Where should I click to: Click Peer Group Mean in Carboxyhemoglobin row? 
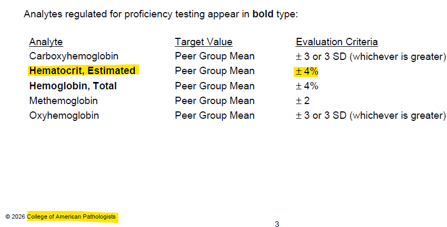click(215, 56)
